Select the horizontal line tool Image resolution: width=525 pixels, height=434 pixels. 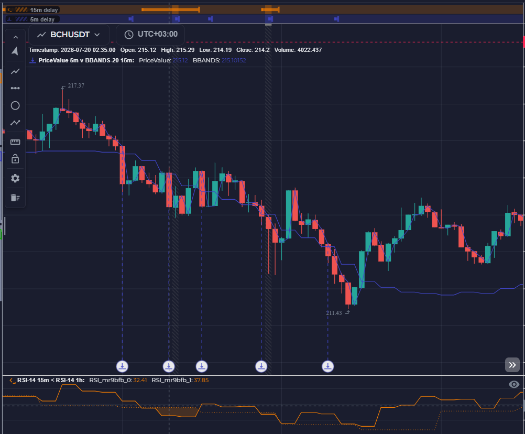(x=15, y=88)
